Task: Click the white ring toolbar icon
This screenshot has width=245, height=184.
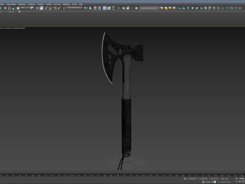Action: coord(214,8)
